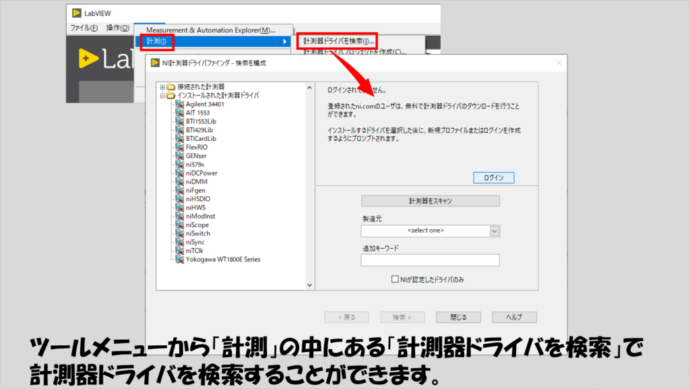Click the niDMM driver icon
The image size is (690, 389).
179,182
